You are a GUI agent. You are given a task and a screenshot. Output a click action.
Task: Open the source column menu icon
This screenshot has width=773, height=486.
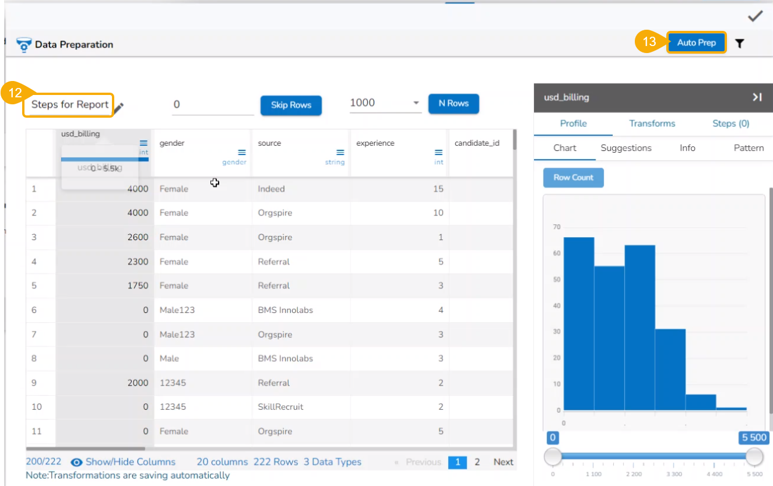pyautogui.click(x=340, y=153)
